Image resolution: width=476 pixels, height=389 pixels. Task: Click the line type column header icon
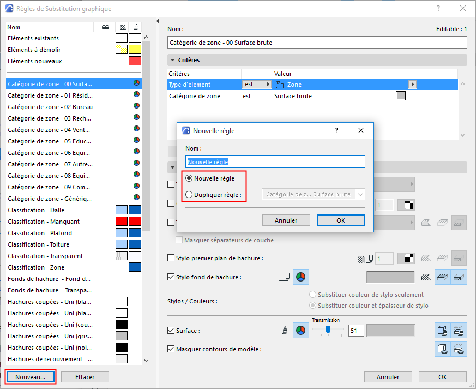click(x=105, y=27)
